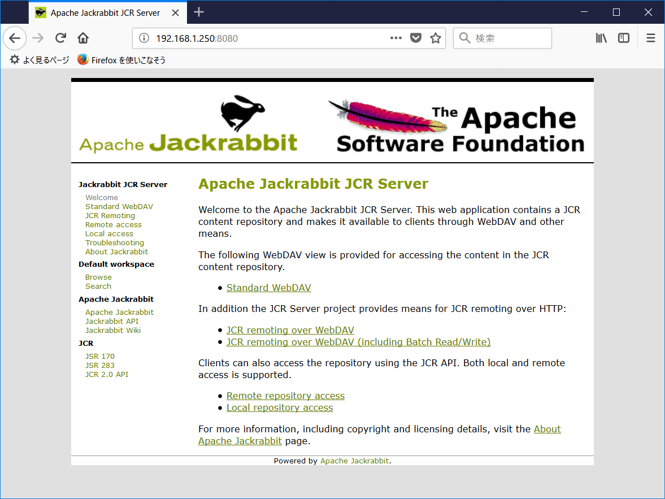The height and width of the screenshot is (499, 665).
Task: Save the page to Pocket
Action: (416, 38)
